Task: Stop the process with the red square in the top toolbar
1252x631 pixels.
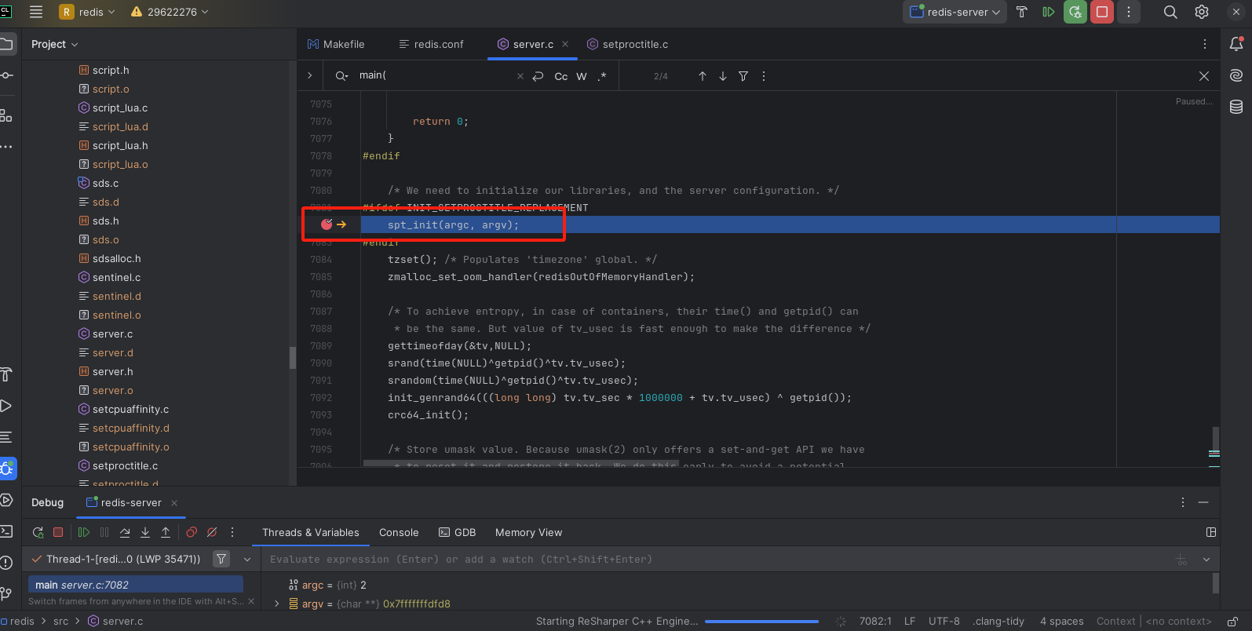Action: tap(1102, 12)
